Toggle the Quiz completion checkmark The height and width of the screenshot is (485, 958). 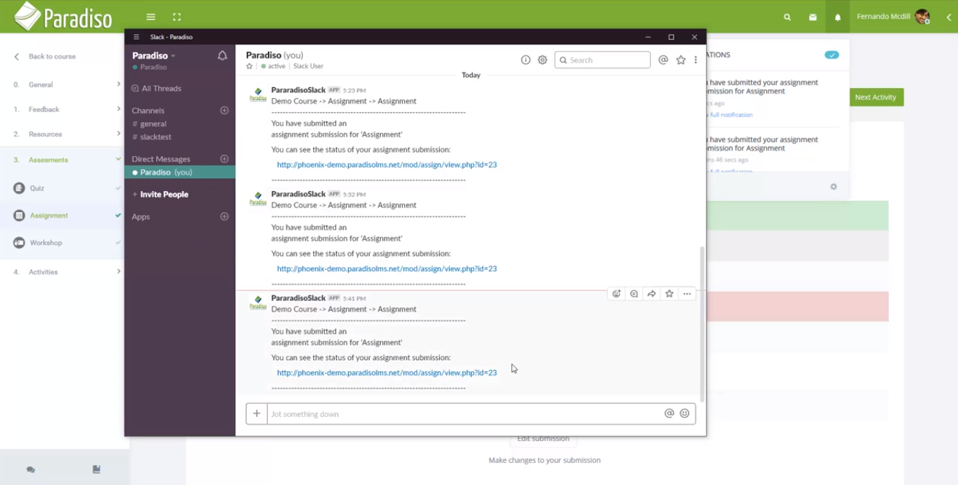(118, 188)
